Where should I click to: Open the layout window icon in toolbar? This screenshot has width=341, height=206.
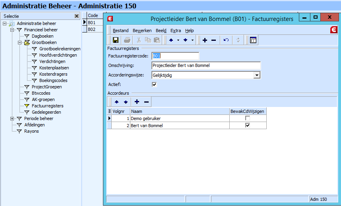click(253, 40)
